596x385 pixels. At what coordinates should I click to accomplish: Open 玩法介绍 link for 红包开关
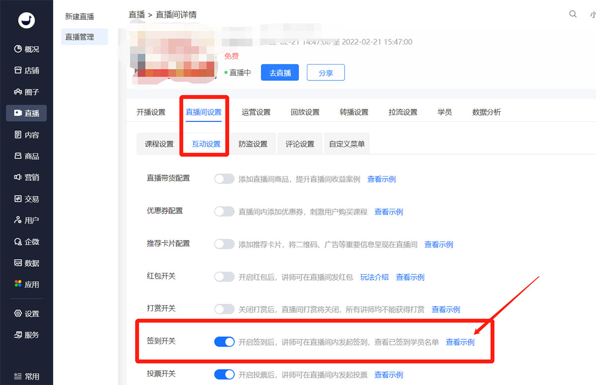tap(374, 277)
